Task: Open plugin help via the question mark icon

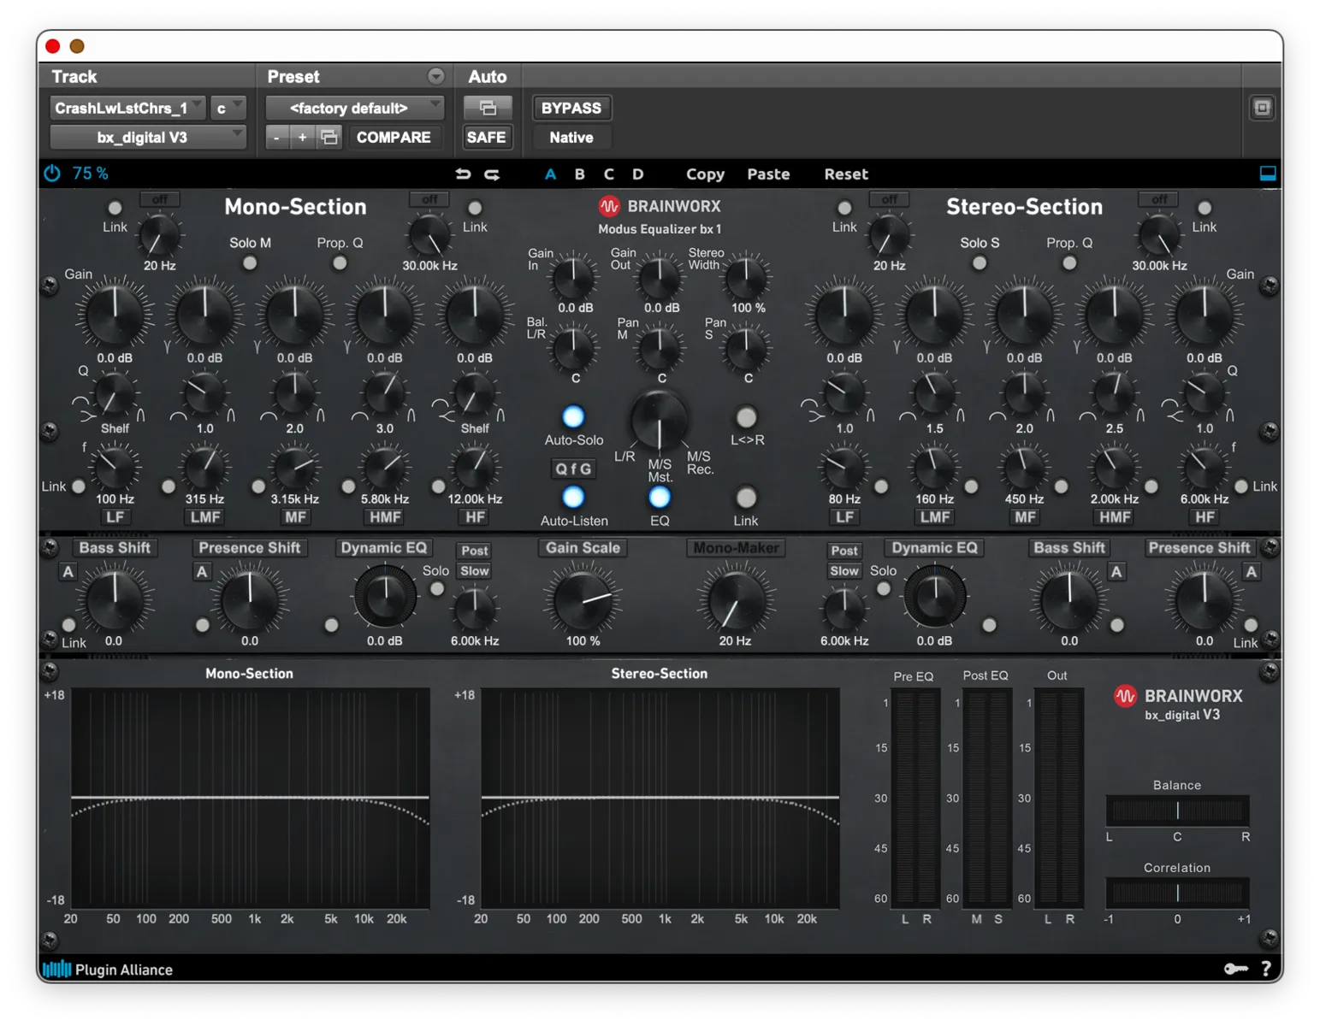Action: (1267, 969)
